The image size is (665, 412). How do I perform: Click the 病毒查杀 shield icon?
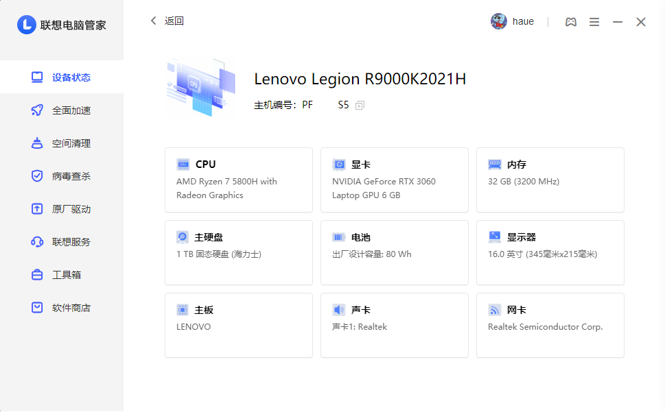point(37,175)
